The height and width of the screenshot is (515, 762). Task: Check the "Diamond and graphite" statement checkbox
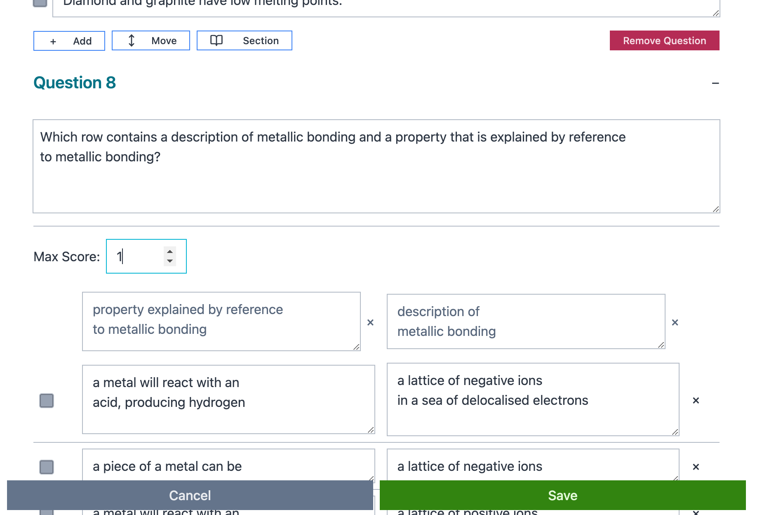click(39, 3)
